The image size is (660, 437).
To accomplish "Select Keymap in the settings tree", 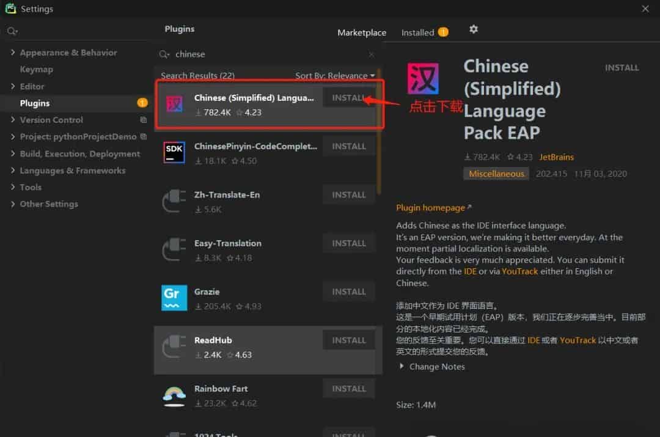I will (36, 70).
